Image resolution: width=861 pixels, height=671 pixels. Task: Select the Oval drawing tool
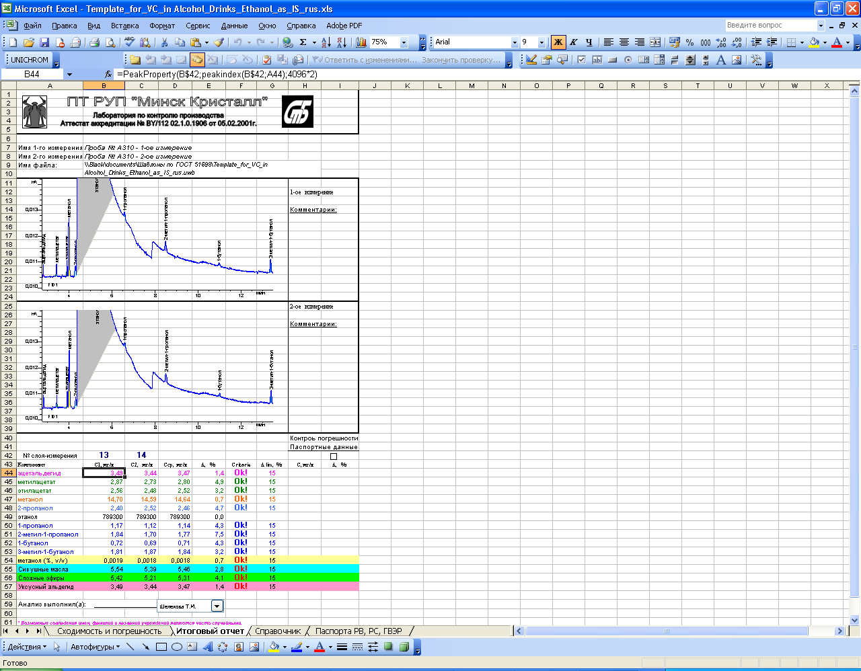coord(176,647)
